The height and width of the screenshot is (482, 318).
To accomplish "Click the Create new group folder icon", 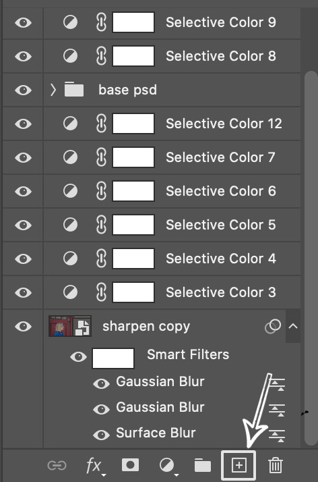I will 203,465.
